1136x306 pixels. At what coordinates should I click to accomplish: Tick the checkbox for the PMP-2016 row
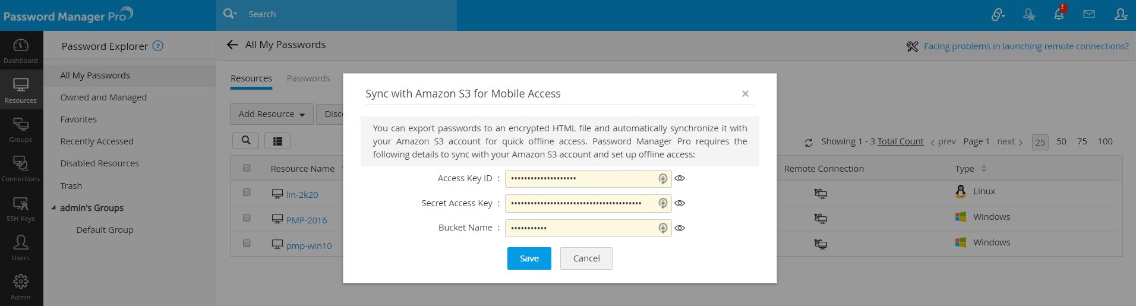(247, 218)
